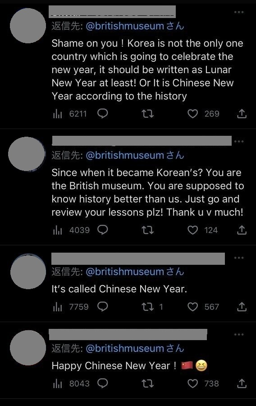Open avatar of "Shame on you" author
256x406 pixels.
(28, 26)
